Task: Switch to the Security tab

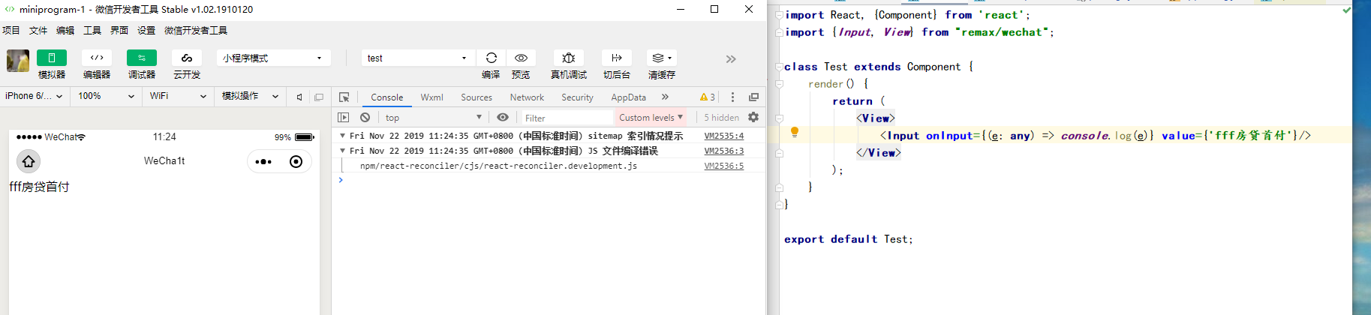Action: pyautogui.click(x=577, y=97)
